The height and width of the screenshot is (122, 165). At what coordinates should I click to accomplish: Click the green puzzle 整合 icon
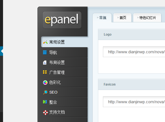pos(45,102)
